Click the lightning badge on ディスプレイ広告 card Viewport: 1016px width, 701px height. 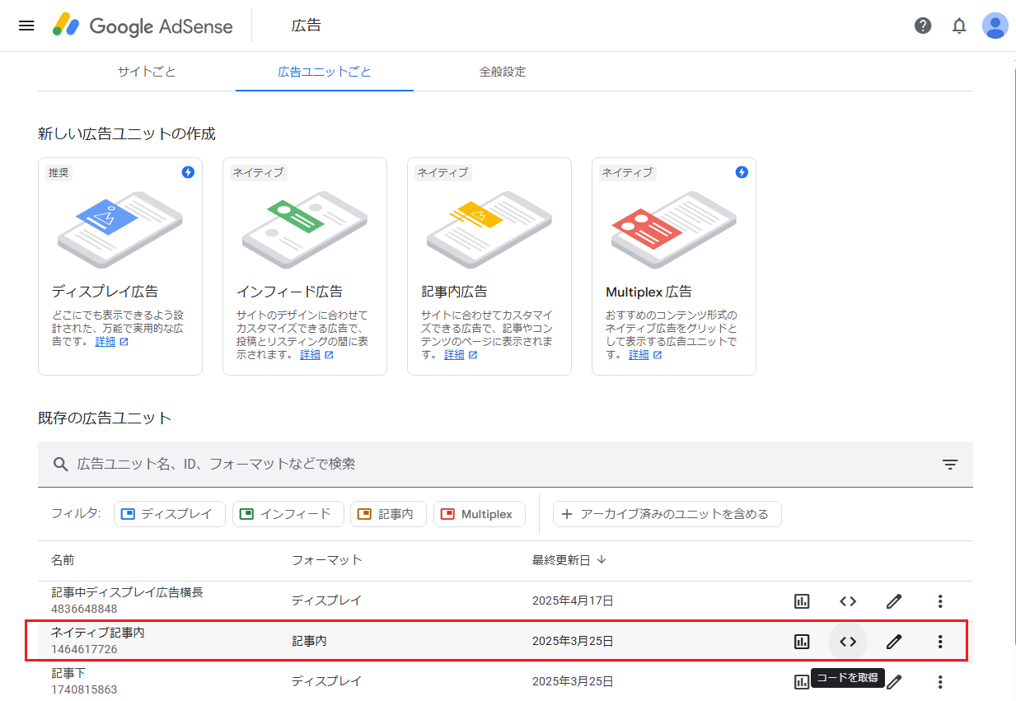tap(188, 172)
